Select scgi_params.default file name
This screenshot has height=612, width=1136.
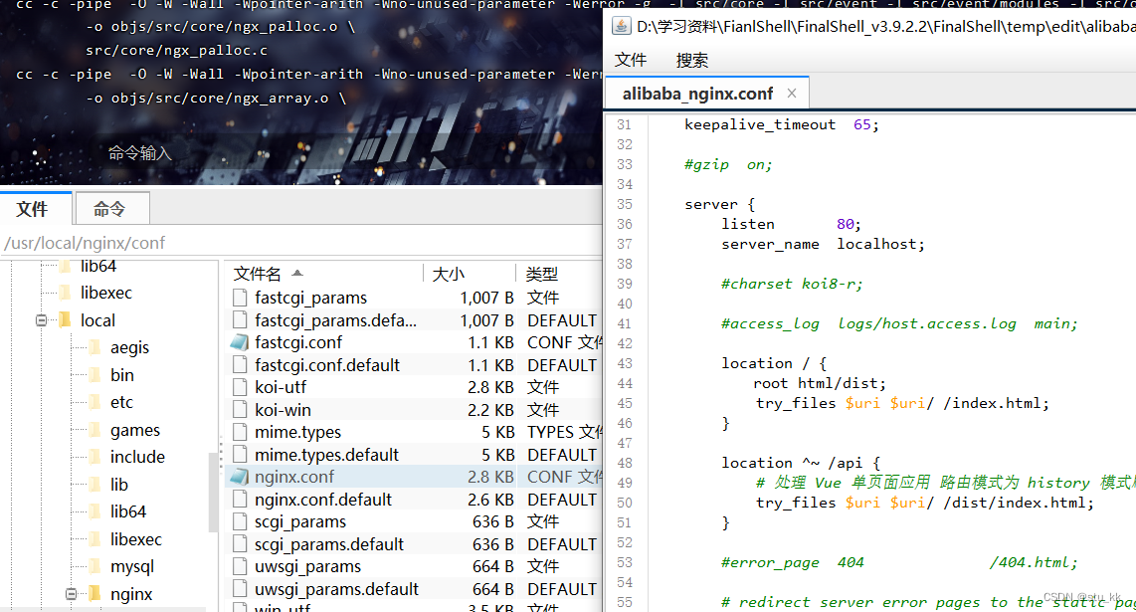click(x=329, y=544)
